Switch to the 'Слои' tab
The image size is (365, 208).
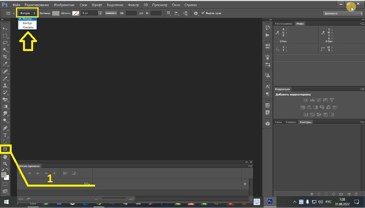click(x=278, y=122)
